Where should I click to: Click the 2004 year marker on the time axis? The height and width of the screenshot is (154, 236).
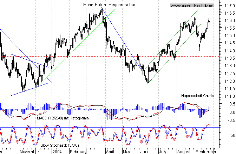click(x=56, y=152)
